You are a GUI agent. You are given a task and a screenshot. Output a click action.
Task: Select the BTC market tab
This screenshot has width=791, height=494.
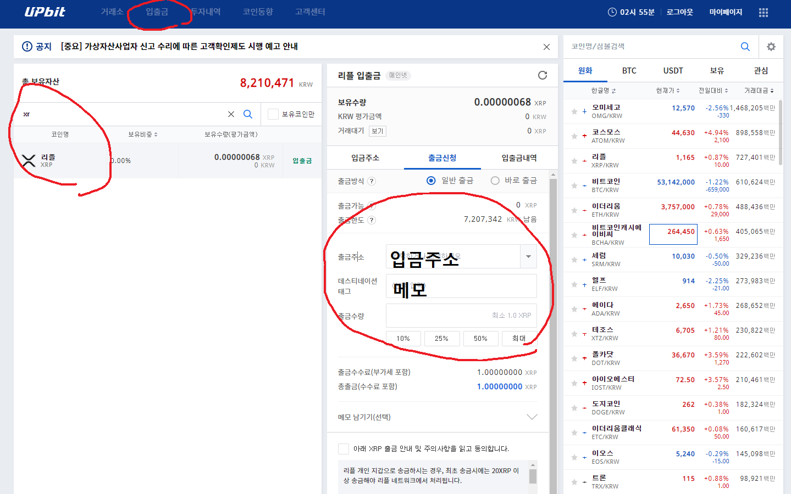pyautogui.click(x=629, y=70)
